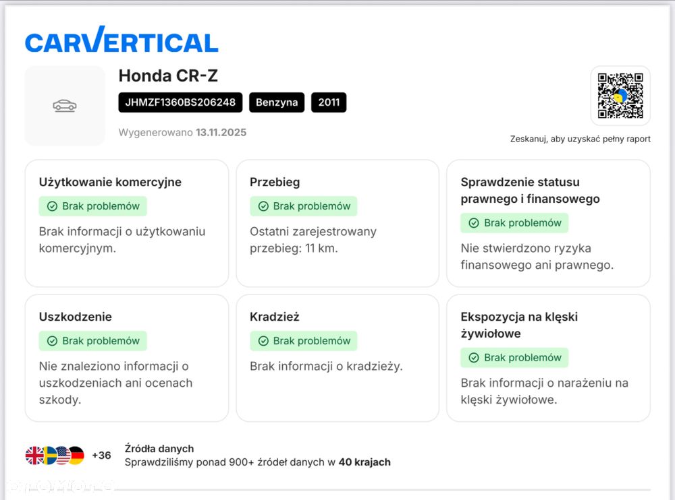The height and width of the screenshot is (500, 675).
Task: Click the Sweden flag icon
Action: 49,456
